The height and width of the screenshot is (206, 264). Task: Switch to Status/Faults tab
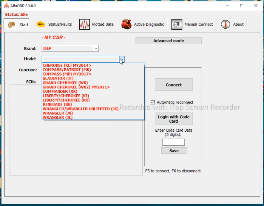coord(60,25)
